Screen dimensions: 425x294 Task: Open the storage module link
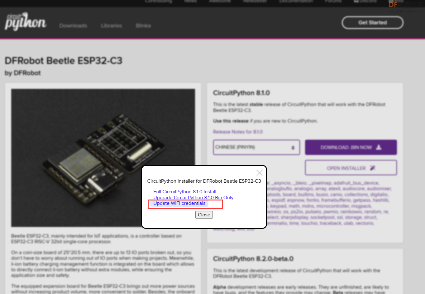click(353, 217)
